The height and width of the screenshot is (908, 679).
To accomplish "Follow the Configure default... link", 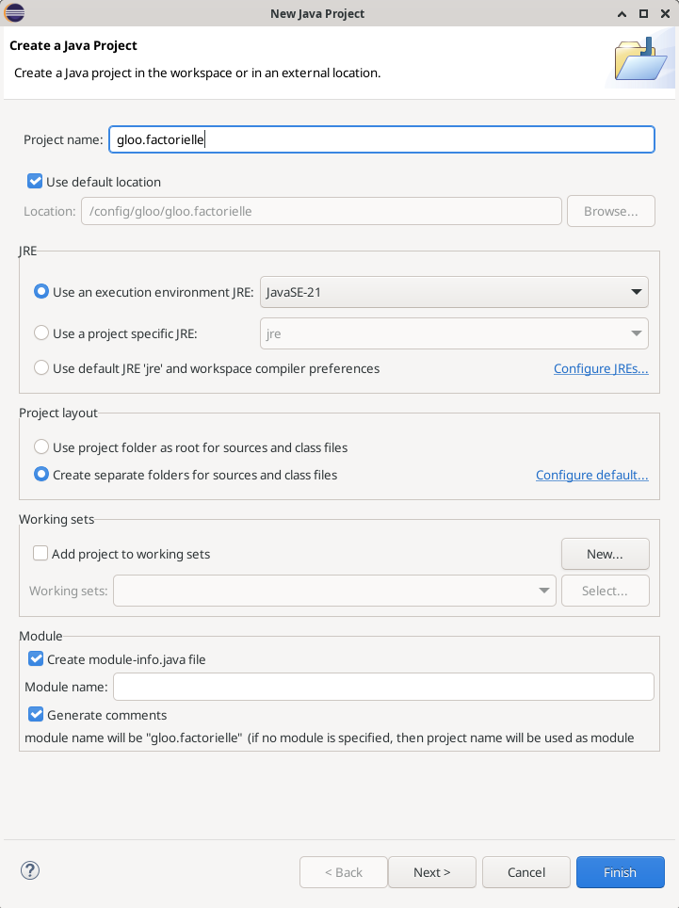I will click(591, 475).
